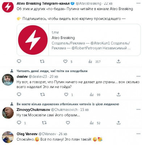Open more options for ZinovyyChukmasov's tweet
Screen dimensions: 142x145
click(138, 109)
